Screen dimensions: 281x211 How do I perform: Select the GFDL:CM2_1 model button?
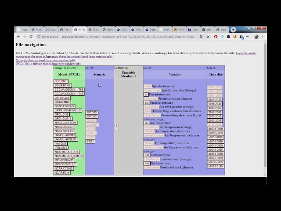click(63, 119)
